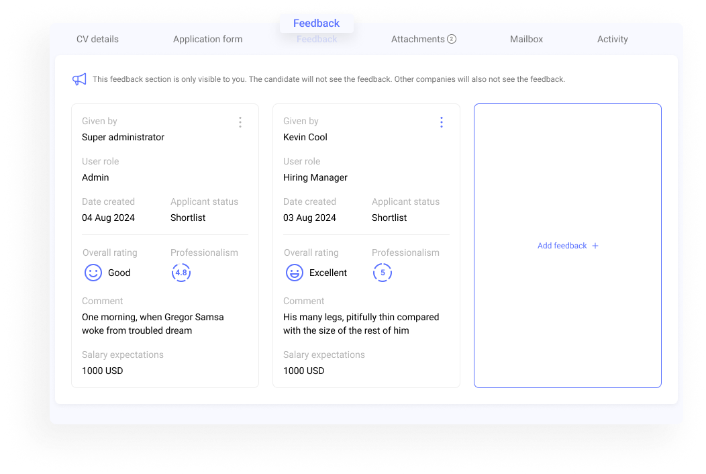Screen dimensions: 706x474
Task: Go to the Attachments tab
Action: [417, 39]
